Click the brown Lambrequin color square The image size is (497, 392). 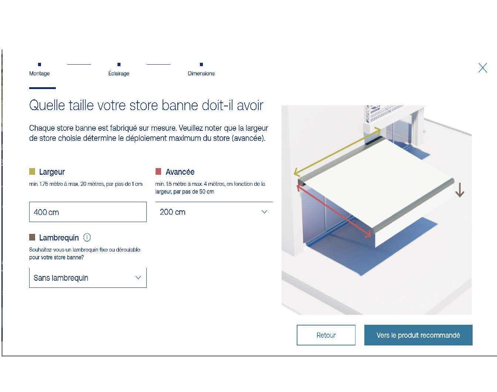pos(32,237)
